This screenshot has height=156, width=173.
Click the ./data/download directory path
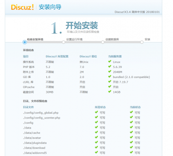coord(34,148)
